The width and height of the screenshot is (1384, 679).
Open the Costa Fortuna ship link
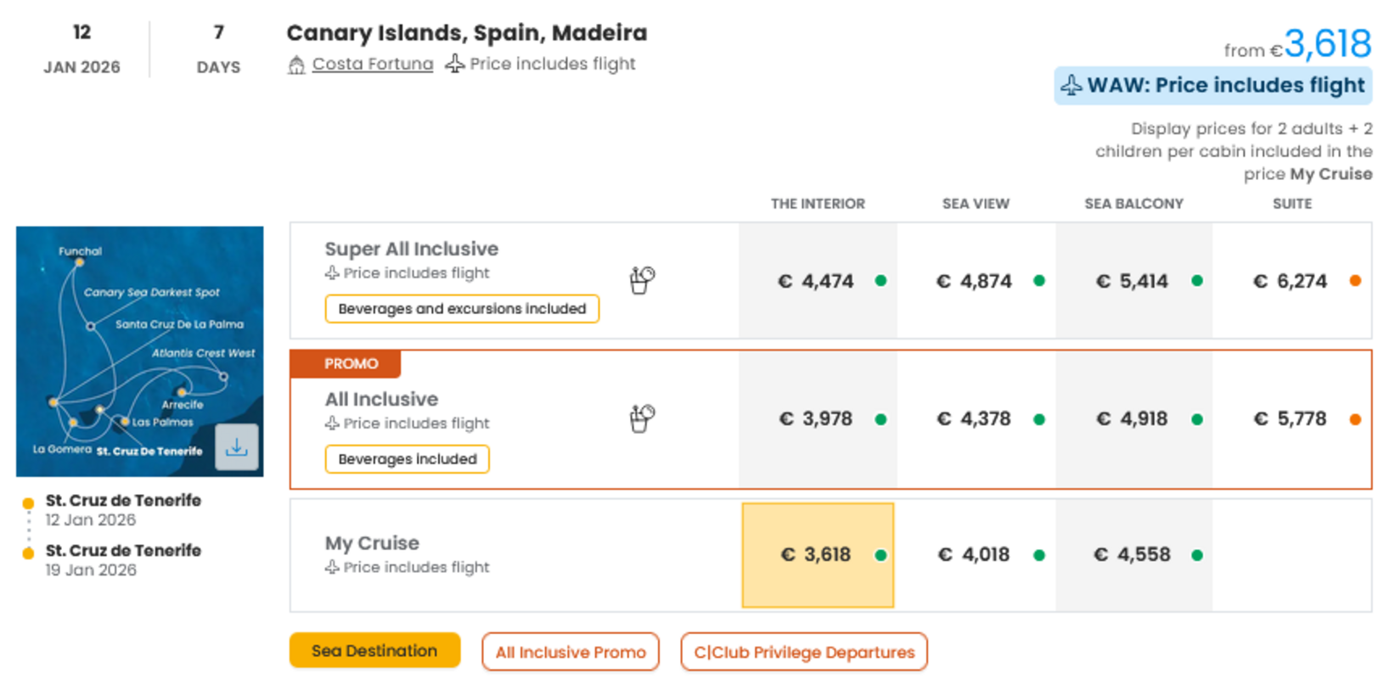tap(372, 65)
